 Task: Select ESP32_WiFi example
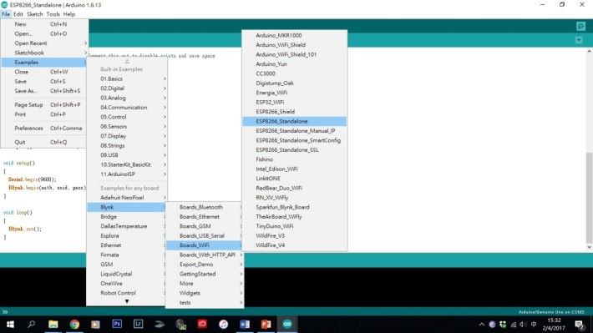(x=294, y=102)
